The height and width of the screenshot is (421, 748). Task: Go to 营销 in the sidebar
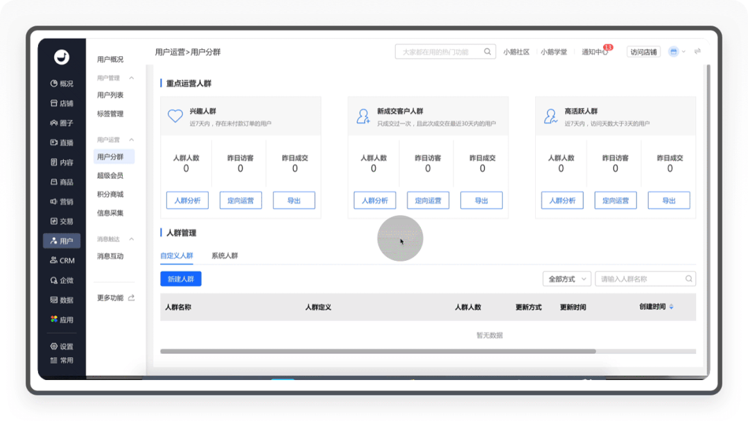pyautogui.click(x=62, y=202)
